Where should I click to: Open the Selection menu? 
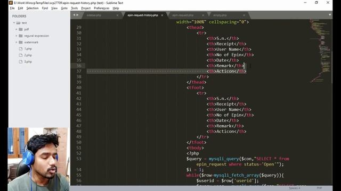pyautogui.click(x=33, y=8)
